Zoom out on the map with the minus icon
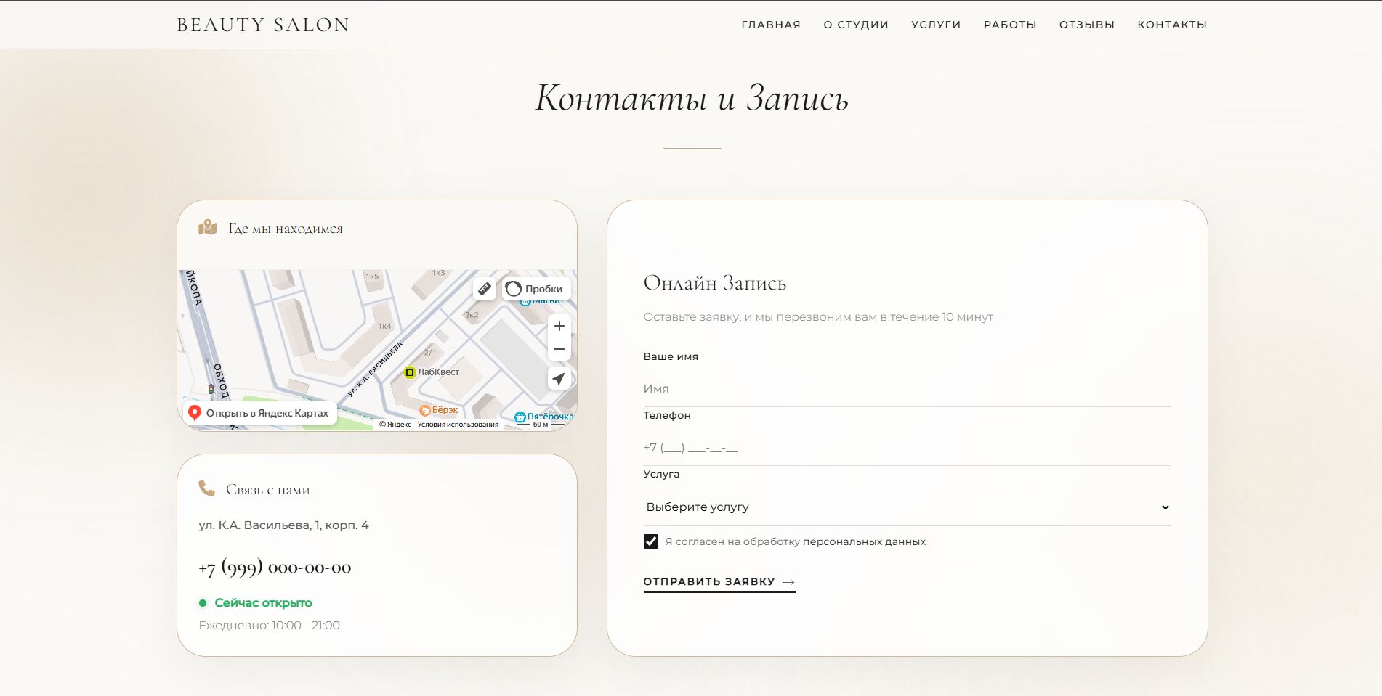Image resolution: width=1382 pixels, height=696 pixels. click(559, 349)
